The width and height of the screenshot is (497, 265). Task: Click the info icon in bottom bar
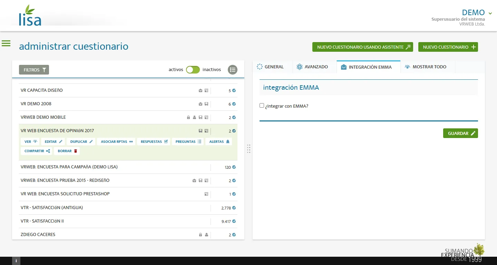[16, 261]
